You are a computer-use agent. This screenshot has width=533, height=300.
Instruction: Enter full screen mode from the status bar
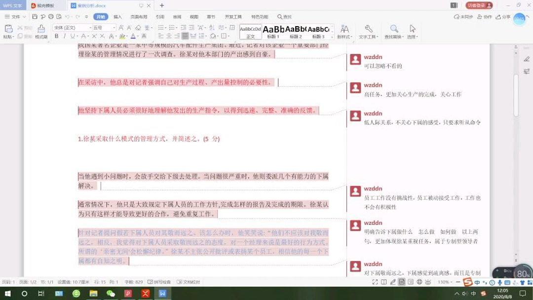[x=376, y=281]
